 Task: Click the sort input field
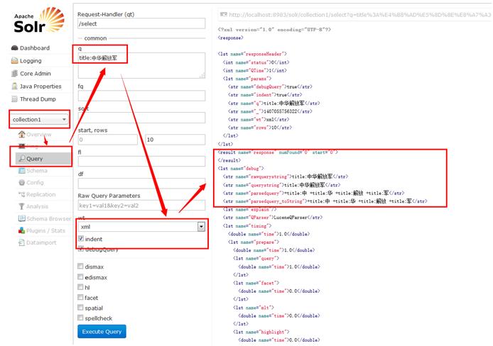coord(141,118)
